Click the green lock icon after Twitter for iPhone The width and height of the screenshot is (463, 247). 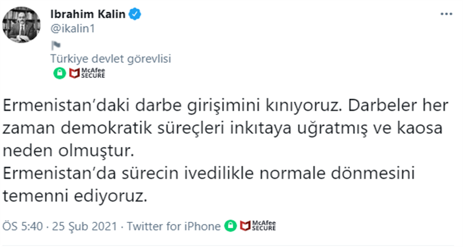pyautogui.click(x=232, y=226)
